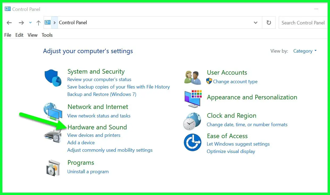
Task: Open the Ease of Access blue icon
Action: coord(193,142)
